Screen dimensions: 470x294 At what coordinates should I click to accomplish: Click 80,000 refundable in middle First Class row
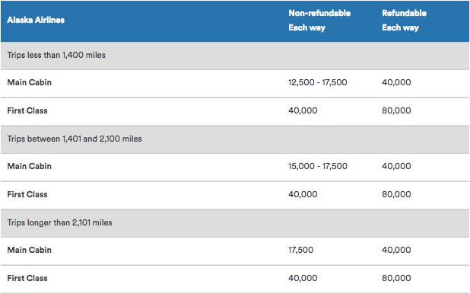click(x=396, y=194)
